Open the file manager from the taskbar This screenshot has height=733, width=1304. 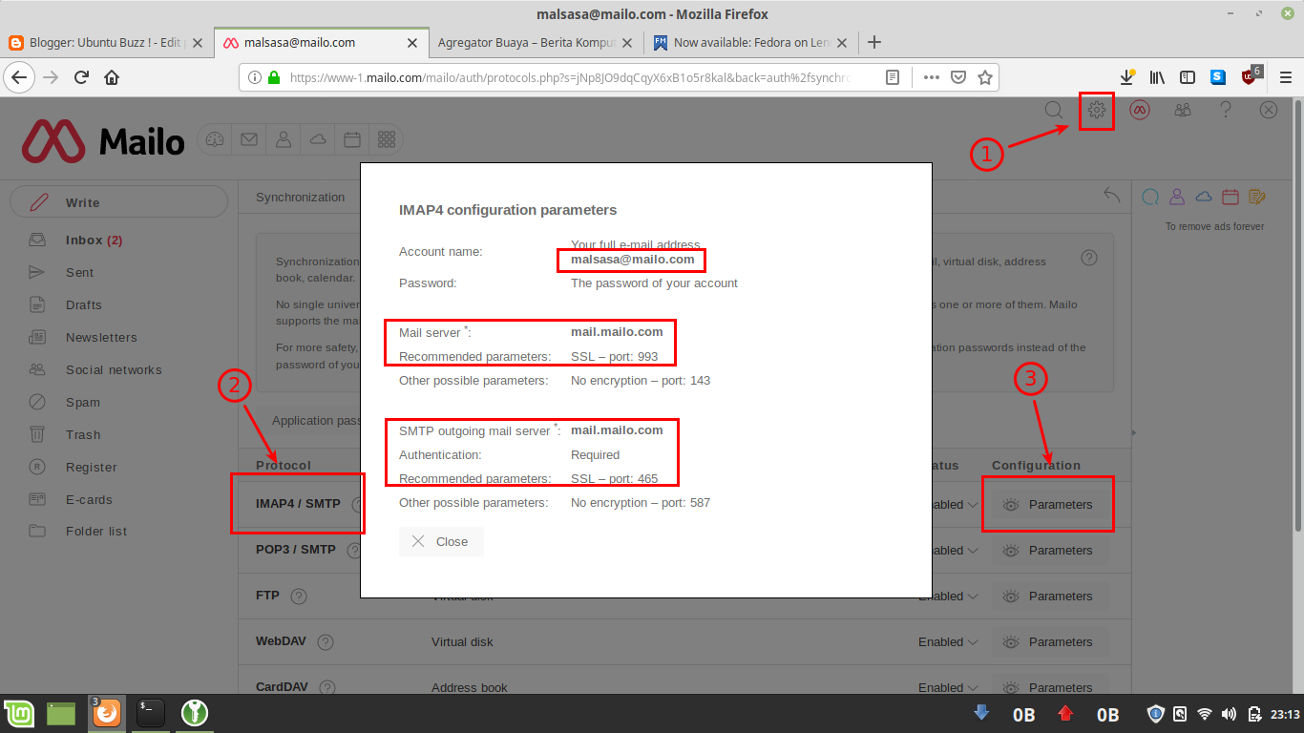point(61,713)
